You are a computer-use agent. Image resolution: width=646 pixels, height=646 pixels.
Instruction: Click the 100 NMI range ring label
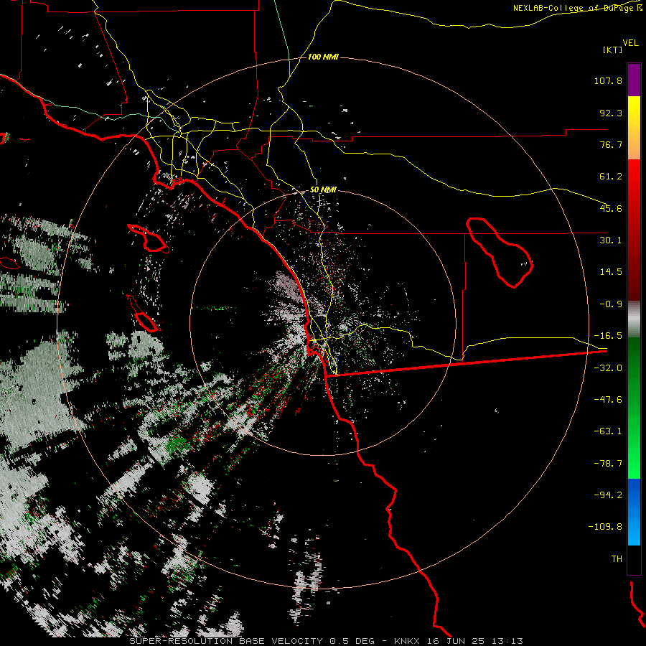point(323,57)
